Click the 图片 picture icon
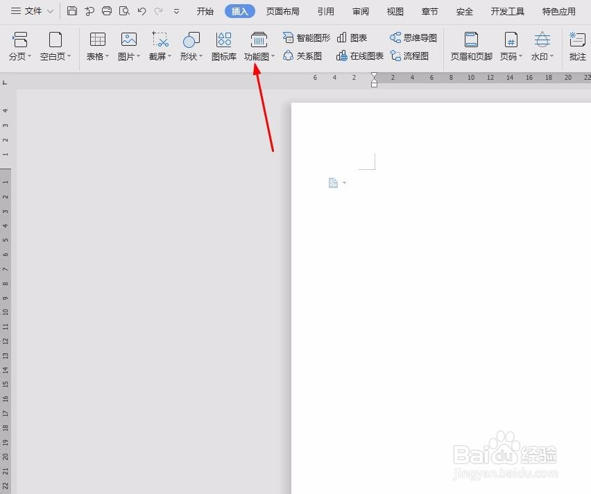The image size is (591, 494). tap(128, 40)
